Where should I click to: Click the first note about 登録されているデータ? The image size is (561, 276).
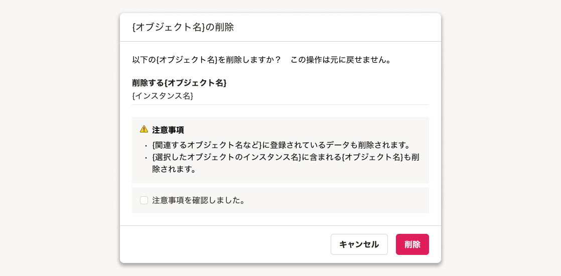click(x=281, y=145)
